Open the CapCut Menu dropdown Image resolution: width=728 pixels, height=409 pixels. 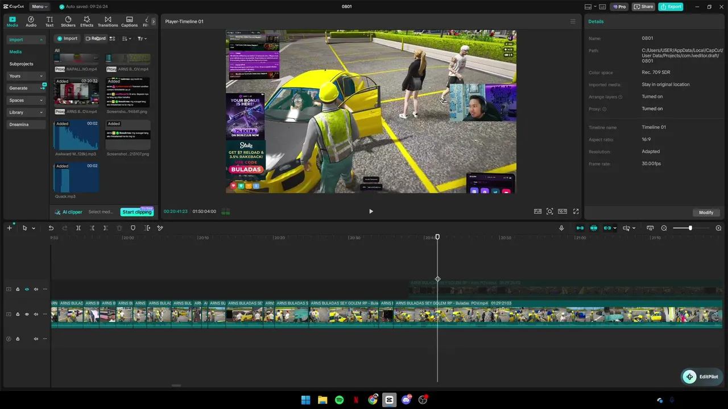[x=39, y=7]
